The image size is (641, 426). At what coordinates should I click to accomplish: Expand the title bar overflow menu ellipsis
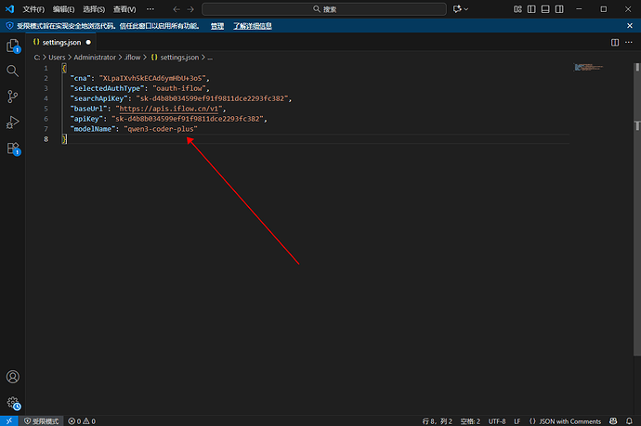(x=150, y=8)
